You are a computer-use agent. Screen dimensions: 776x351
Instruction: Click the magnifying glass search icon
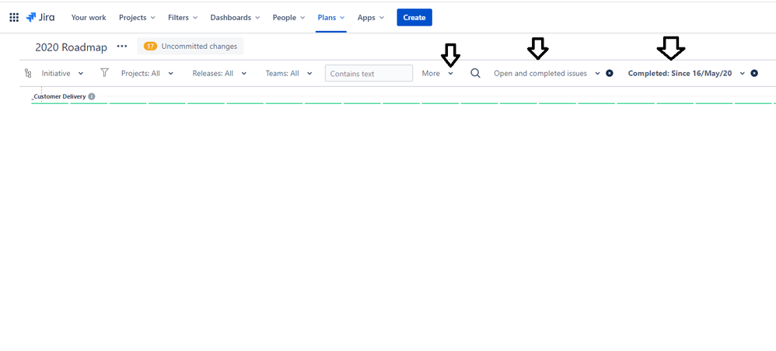point(475,73)
